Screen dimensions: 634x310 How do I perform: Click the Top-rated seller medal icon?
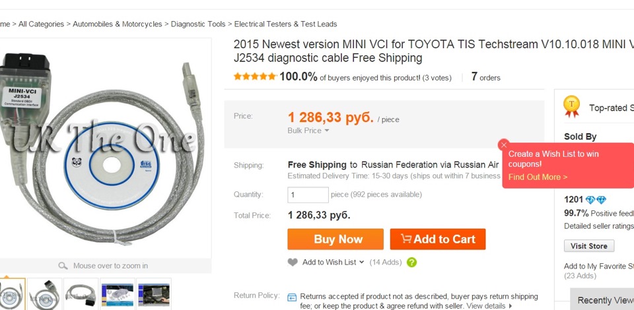click(x=571, y=106)
